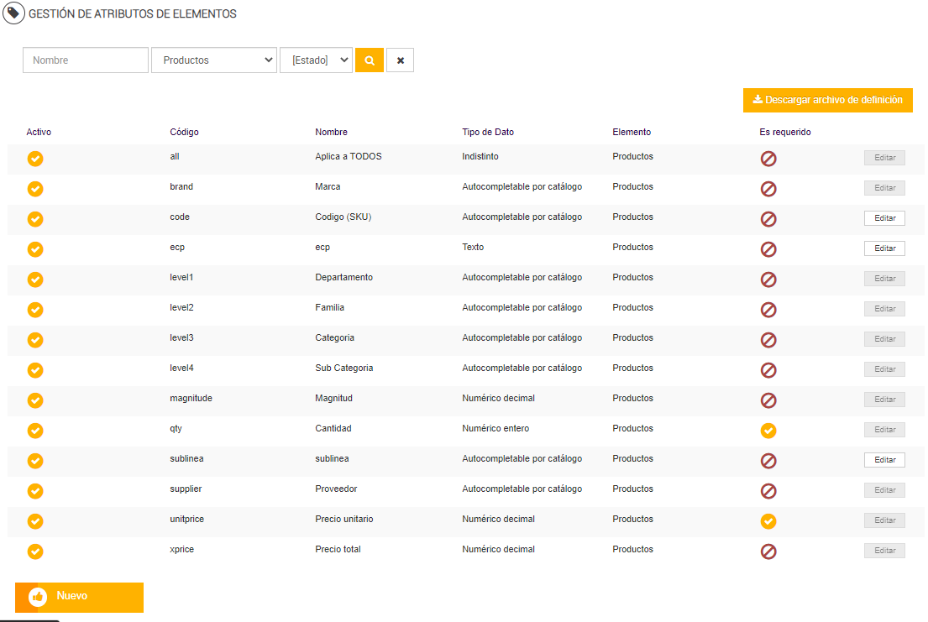The width and height of the screenshot is (928, 622).
Task: Open the [Estado] status dropdown
Action: [x=316, y=60]
